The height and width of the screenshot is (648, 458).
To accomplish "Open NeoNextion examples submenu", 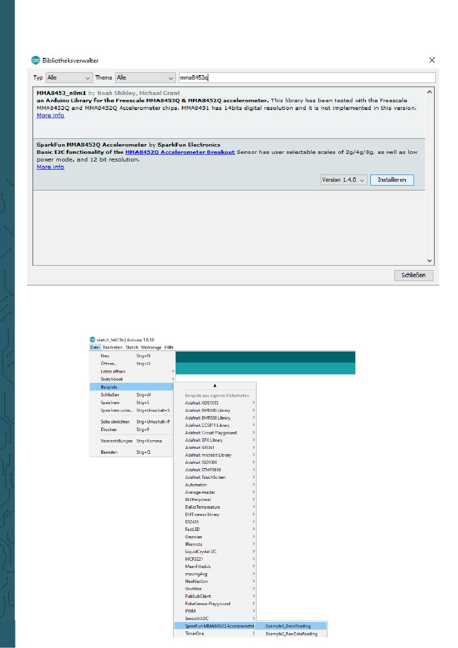I will 215,581.
